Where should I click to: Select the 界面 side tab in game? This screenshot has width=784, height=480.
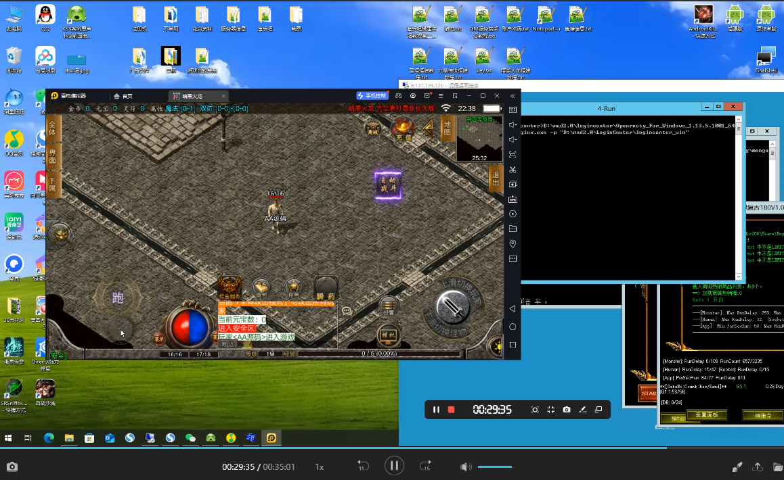53,156
